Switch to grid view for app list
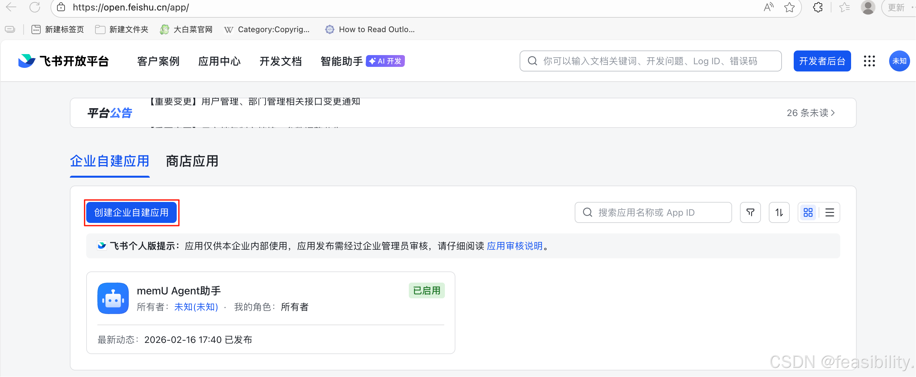Viewport: 916px width, 377px height. (808, 212)
